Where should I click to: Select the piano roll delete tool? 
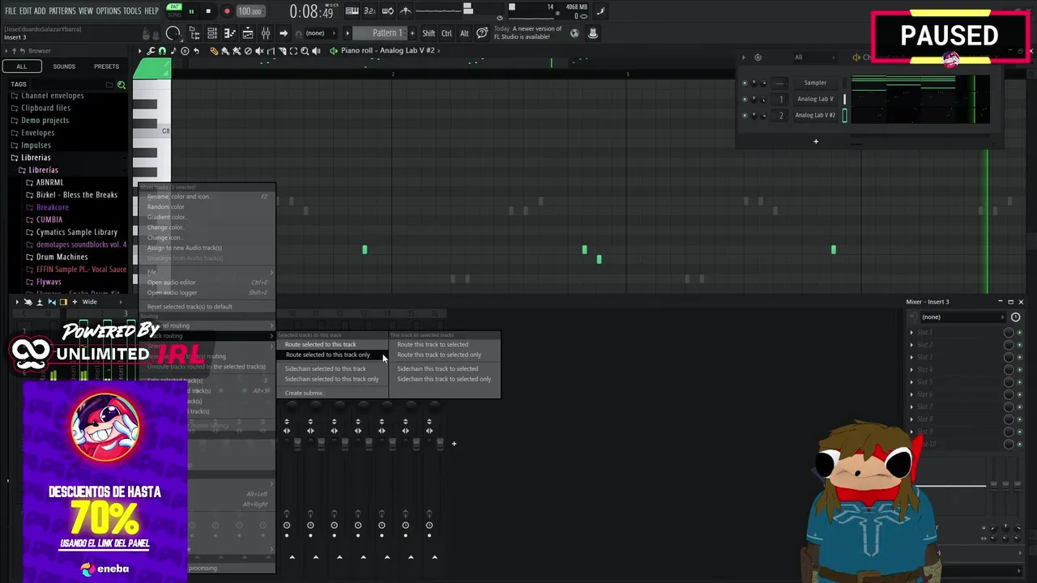pyautogui.click(x=248, y=51)
